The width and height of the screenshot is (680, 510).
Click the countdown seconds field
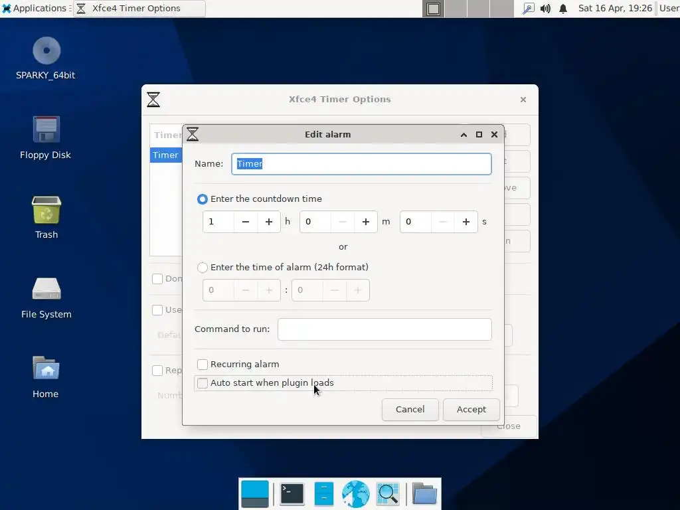[x=416, y=222]
